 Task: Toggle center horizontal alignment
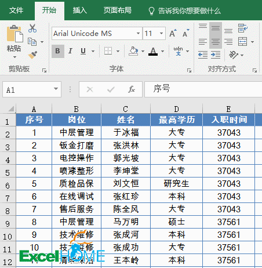click(x=216, y=42)
